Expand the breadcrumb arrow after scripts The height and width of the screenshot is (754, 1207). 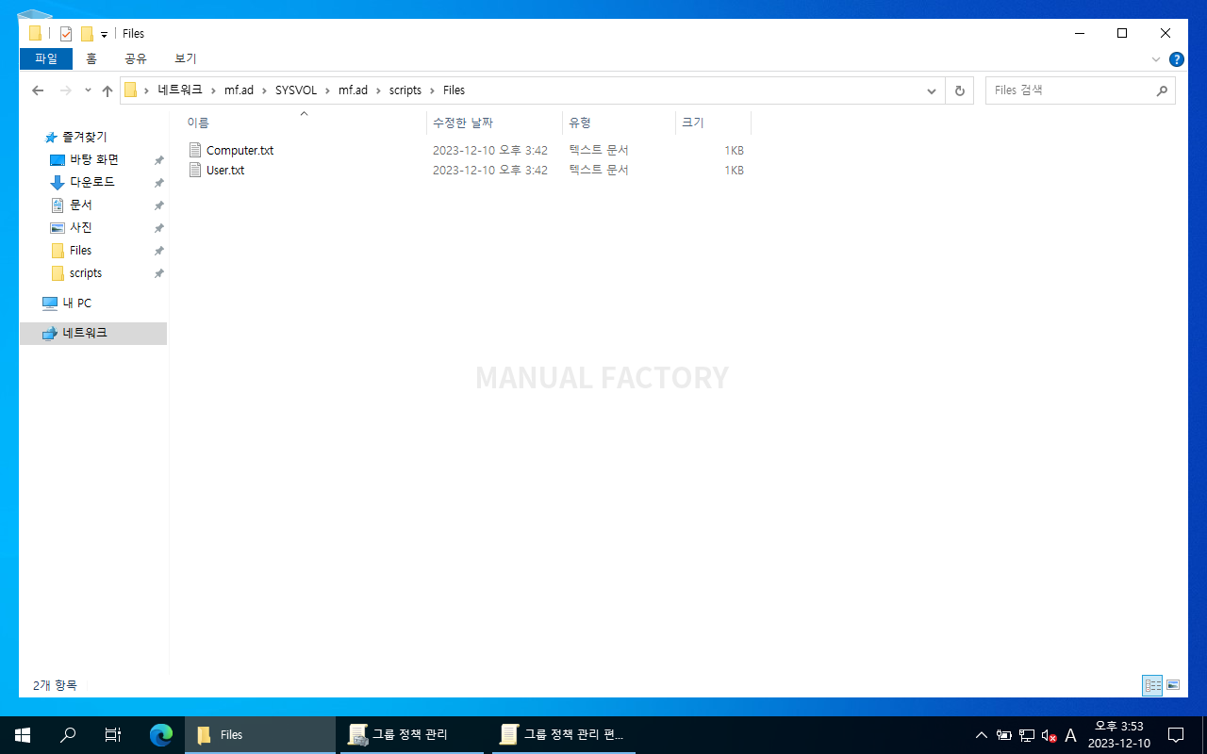(433, 90)
